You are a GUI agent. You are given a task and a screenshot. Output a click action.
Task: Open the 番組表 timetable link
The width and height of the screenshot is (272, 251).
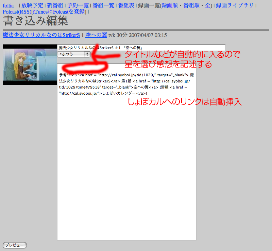126,5
